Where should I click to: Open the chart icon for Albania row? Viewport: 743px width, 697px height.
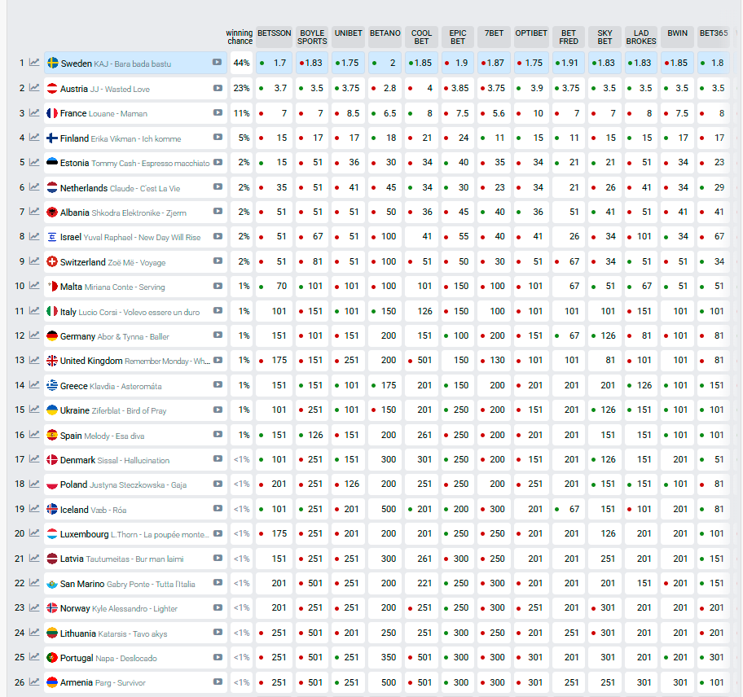coord(34,211)
